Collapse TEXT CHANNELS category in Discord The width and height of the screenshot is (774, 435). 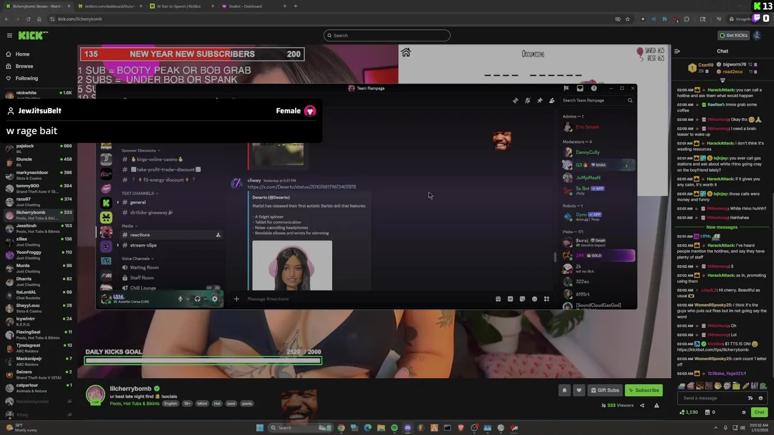(x=139, y=193)
